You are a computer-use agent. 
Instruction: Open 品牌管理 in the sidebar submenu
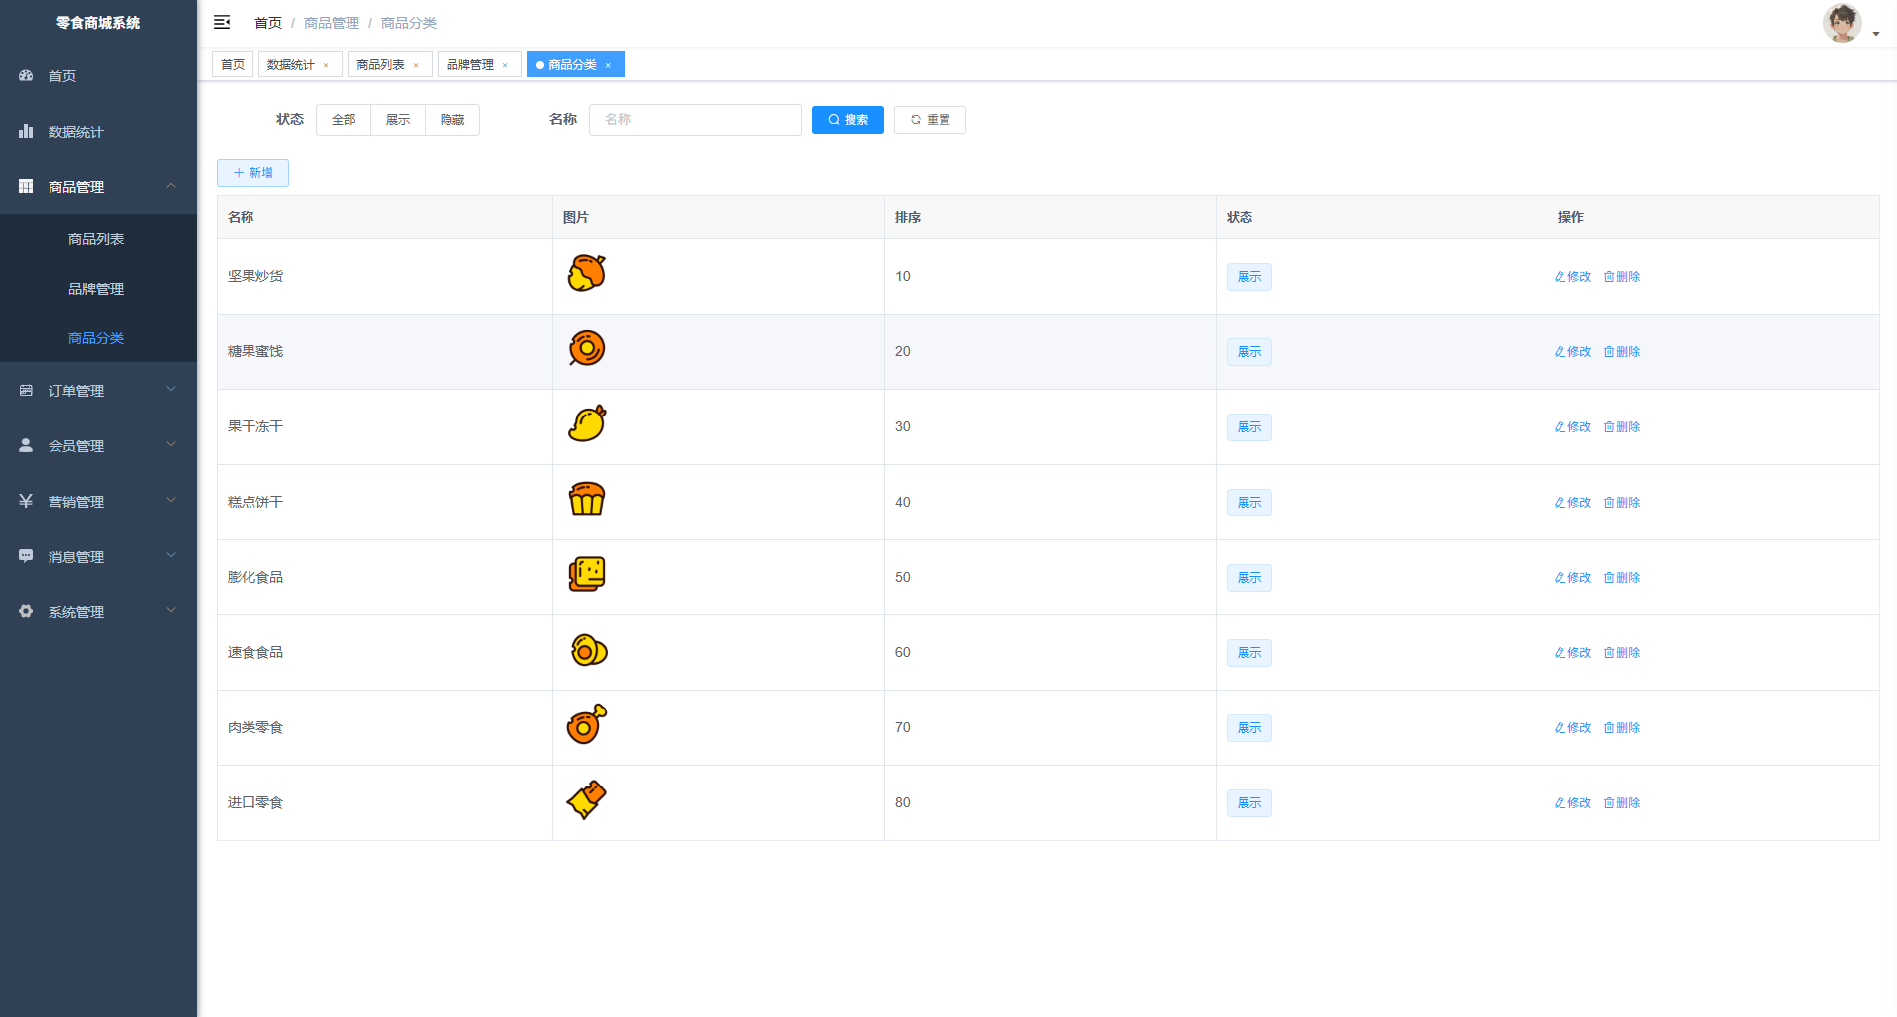pos(96,289)
